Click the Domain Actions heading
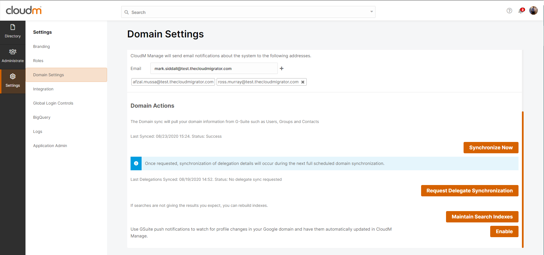 pyautogui.click(x=152, y=106)
